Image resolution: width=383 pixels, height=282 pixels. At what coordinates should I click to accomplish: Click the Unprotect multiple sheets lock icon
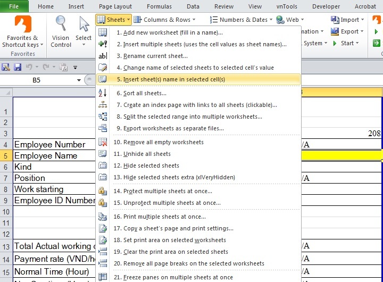tap(103, 203)
